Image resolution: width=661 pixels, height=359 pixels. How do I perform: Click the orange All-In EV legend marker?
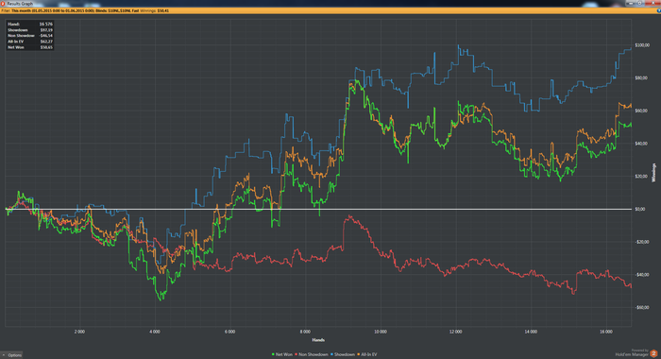(x=359, y=354)
